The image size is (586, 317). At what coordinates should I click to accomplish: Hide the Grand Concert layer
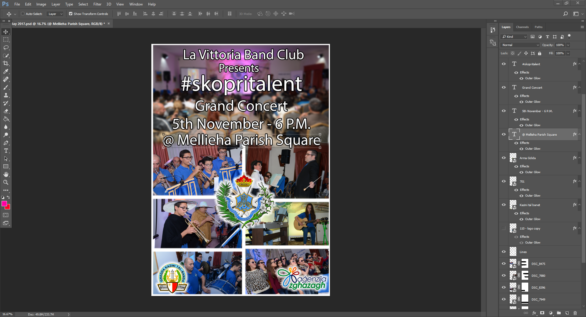pyautogui.click(x=504, y=87)
